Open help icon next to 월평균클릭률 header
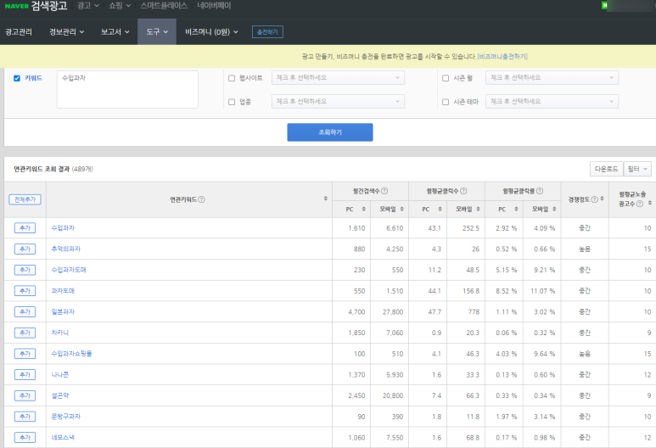This screenshot has width=656, height=448. (x=540, y=191)
